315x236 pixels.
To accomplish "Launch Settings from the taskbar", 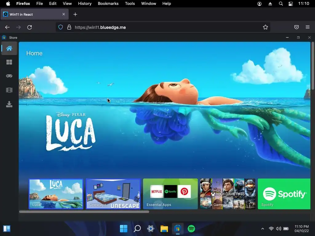I will click(x=150, y=229).
